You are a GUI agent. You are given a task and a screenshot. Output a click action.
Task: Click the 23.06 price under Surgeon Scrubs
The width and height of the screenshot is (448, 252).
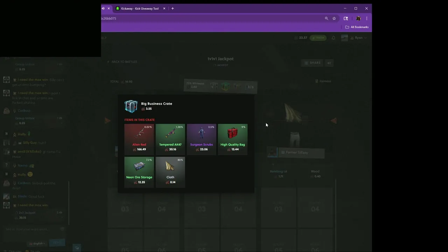(x=202, y=149)
